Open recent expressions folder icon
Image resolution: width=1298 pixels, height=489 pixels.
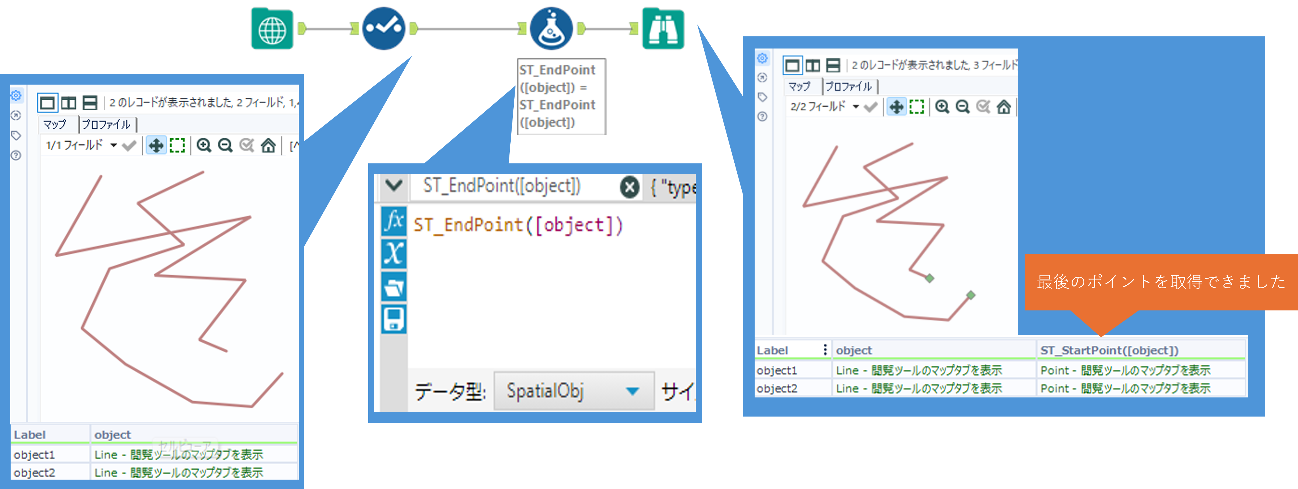coord(394,287)
